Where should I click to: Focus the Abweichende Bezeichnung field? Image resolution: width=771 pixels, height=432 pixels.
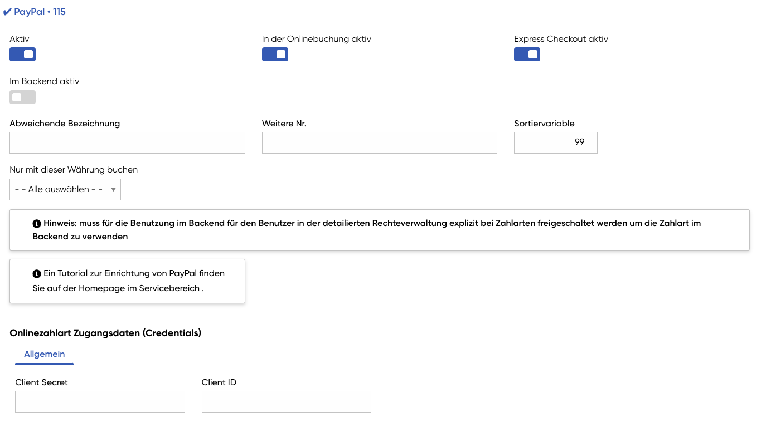127,143
